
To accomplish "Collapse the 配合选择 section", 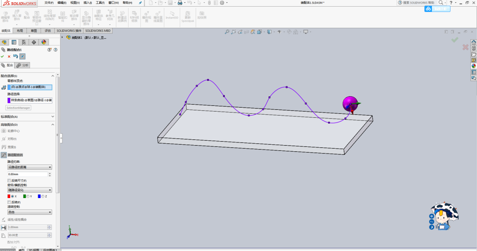I will point(53,76).
